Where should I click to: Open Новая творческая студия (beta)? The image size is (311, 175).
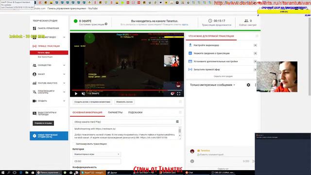click(49, 136)
